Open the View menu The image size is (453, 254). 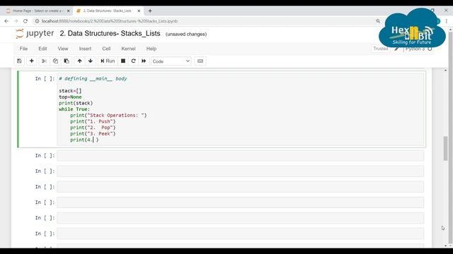[63, 49]
